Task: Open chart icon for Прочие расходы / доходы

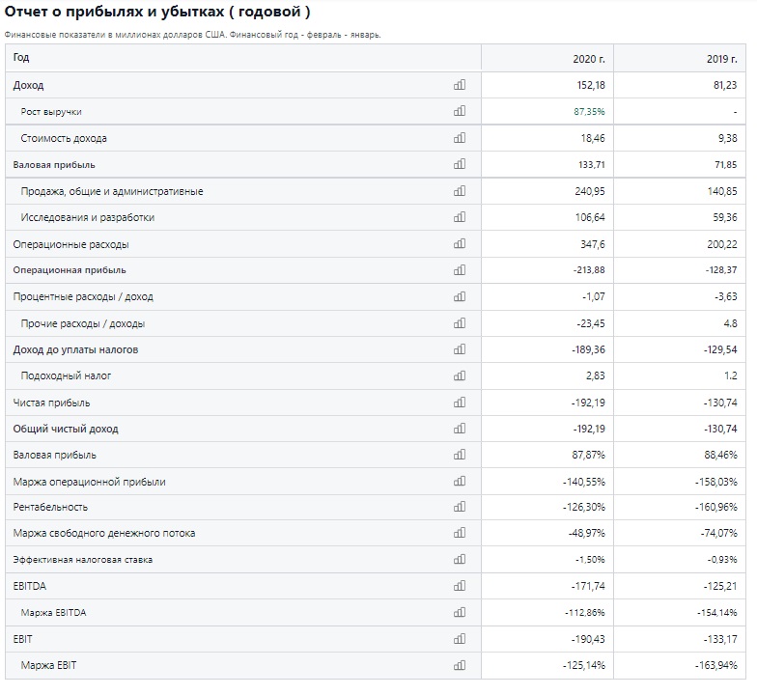Action: (x=460, y=322)
